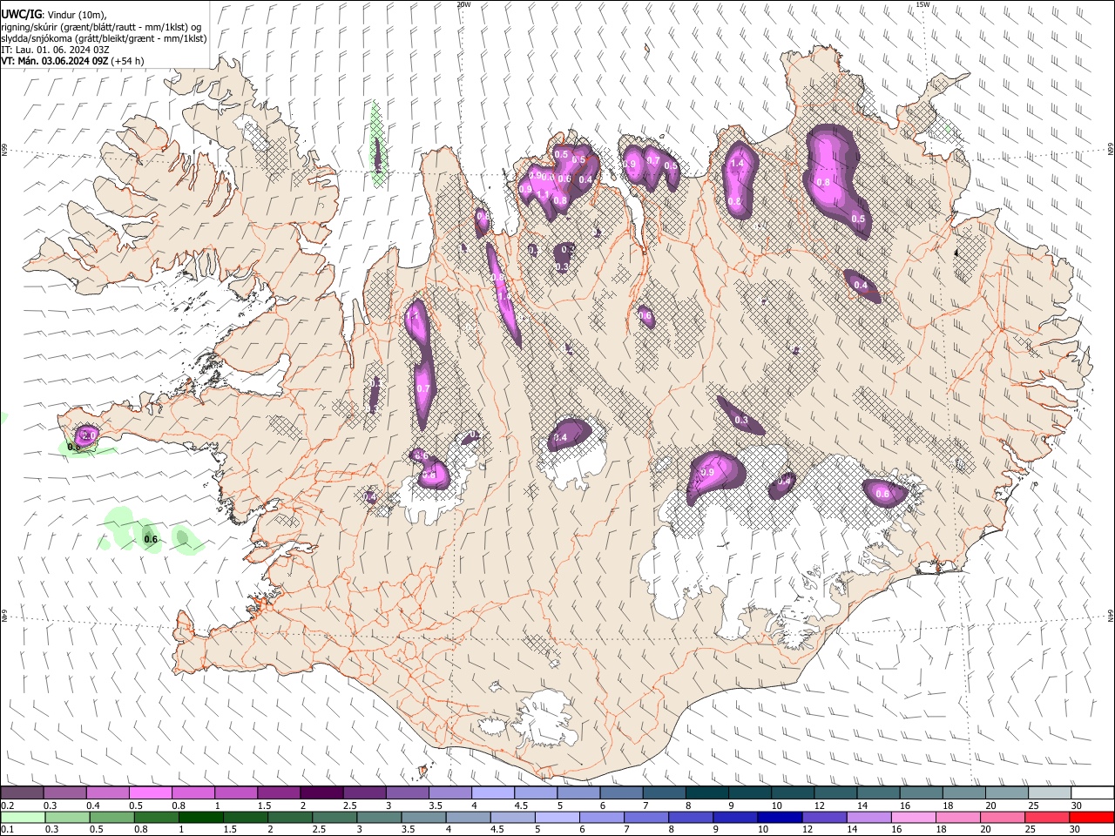Image resolution: width=1115 pixels, height=836 pixels.
Task: Click the '0.1' label in lower legend
Action: 7,829
